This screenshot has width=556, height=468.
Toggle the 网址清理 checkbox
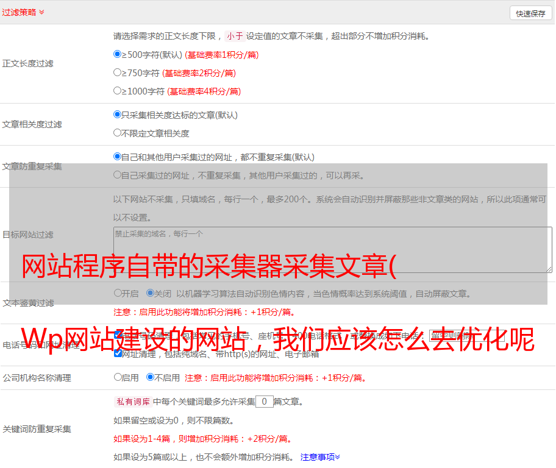tap(118, 353)
